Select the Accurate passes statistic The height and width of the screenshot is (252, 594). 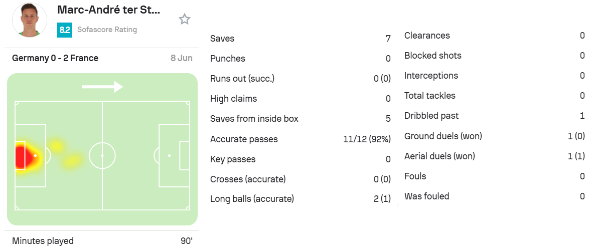300,139
